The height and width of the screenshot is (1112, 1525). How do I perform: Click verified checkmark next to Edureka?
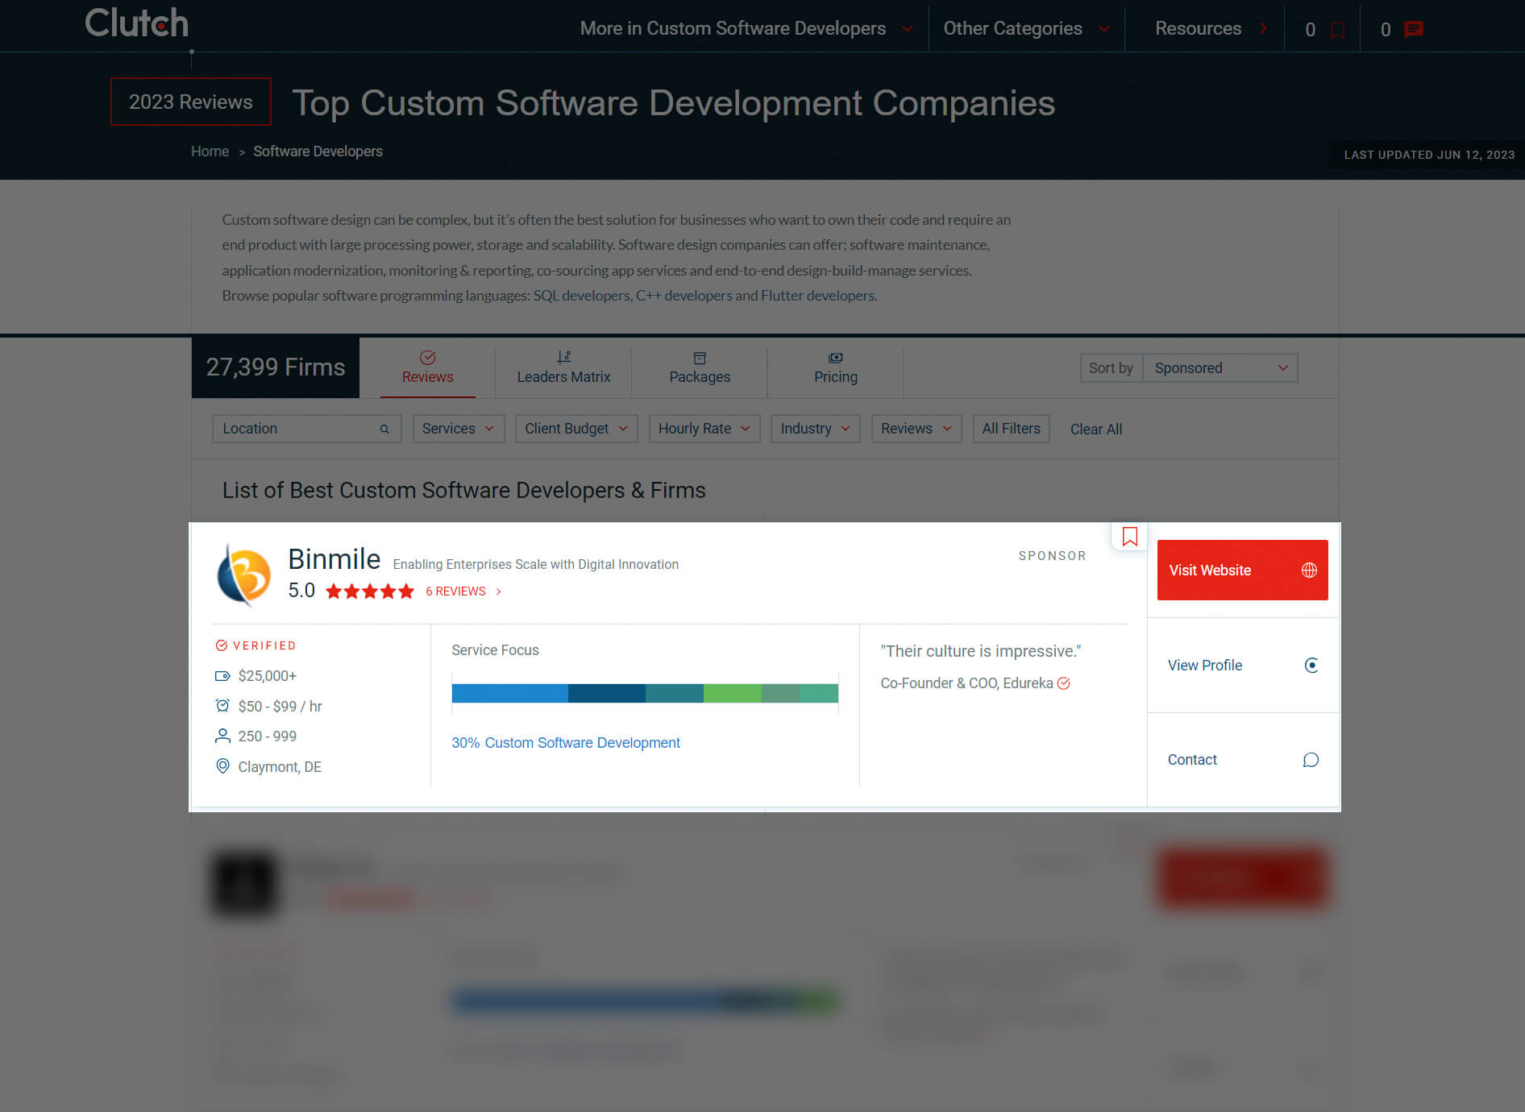(x=1064, y=683)
